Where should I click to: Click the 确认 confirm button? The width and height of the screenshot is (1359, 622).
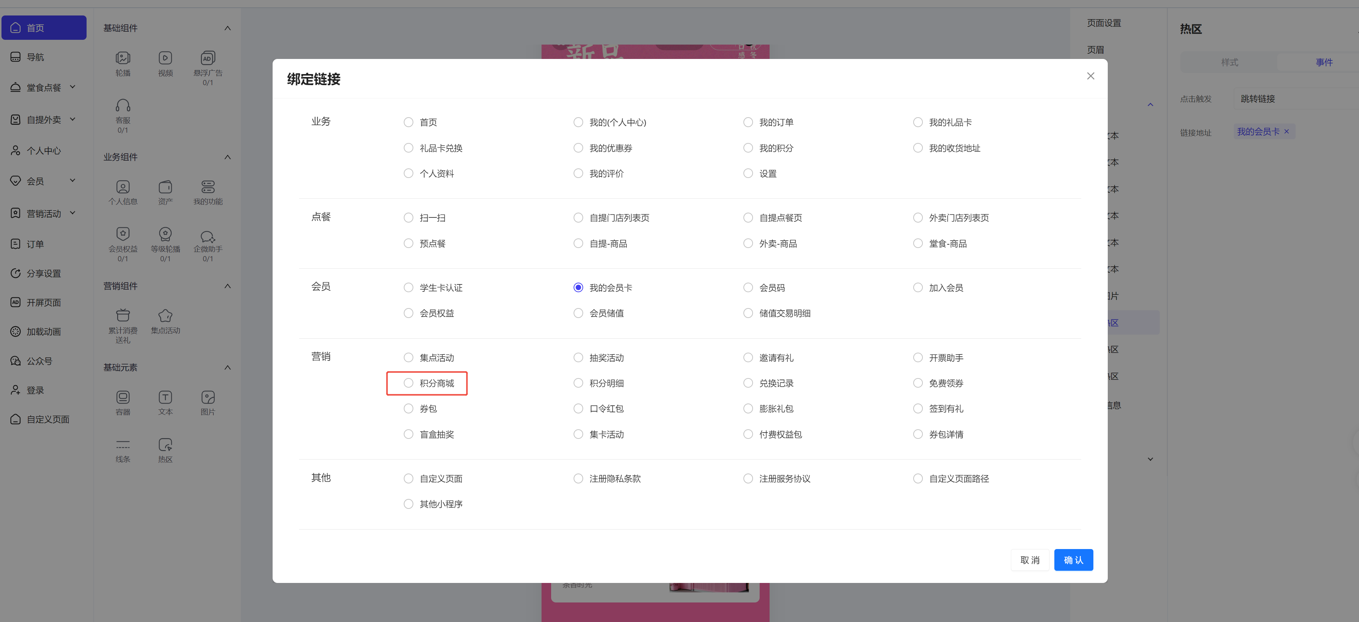pyautogui.click(x=1073, y=560)
